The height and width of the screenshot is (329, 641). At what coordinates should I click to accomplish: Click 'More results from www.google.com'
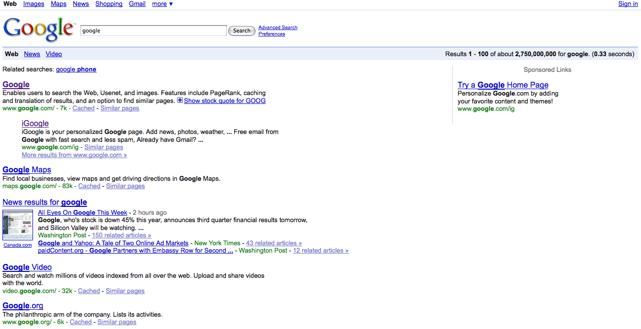(x=74, y=155)
